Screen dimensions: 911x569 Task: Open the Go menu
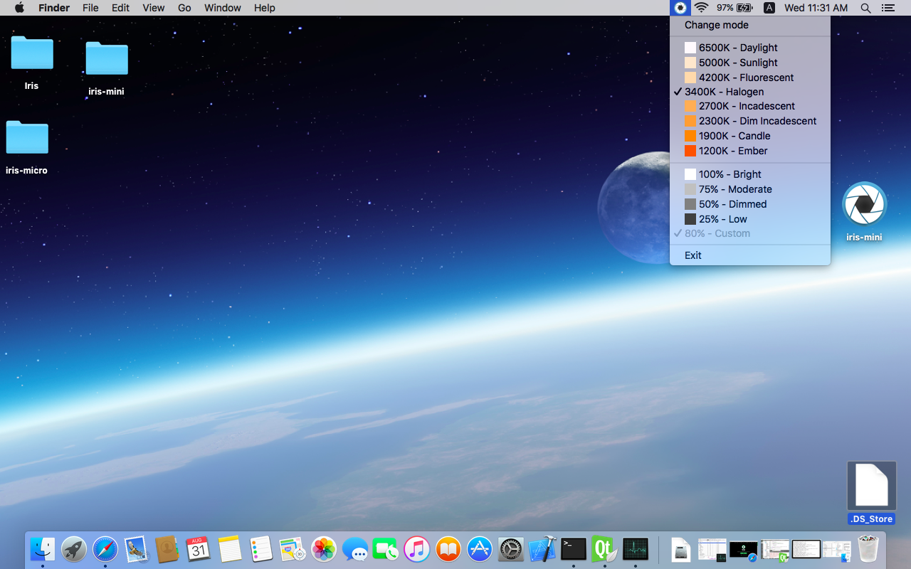(x=184, y=8)
